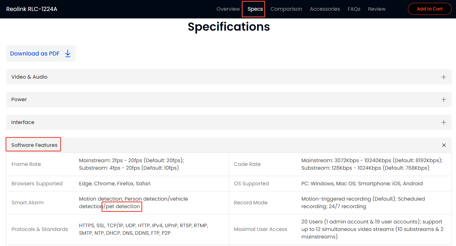The width and height of the screenshot is (456, 246).
Task: Select the OS Supported label
Action: point(251,184)
